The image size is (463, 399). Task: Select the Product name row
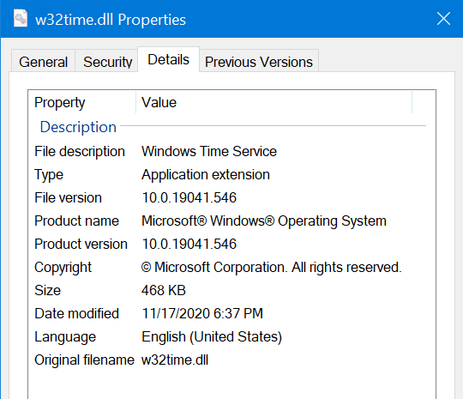click(231, 221)
